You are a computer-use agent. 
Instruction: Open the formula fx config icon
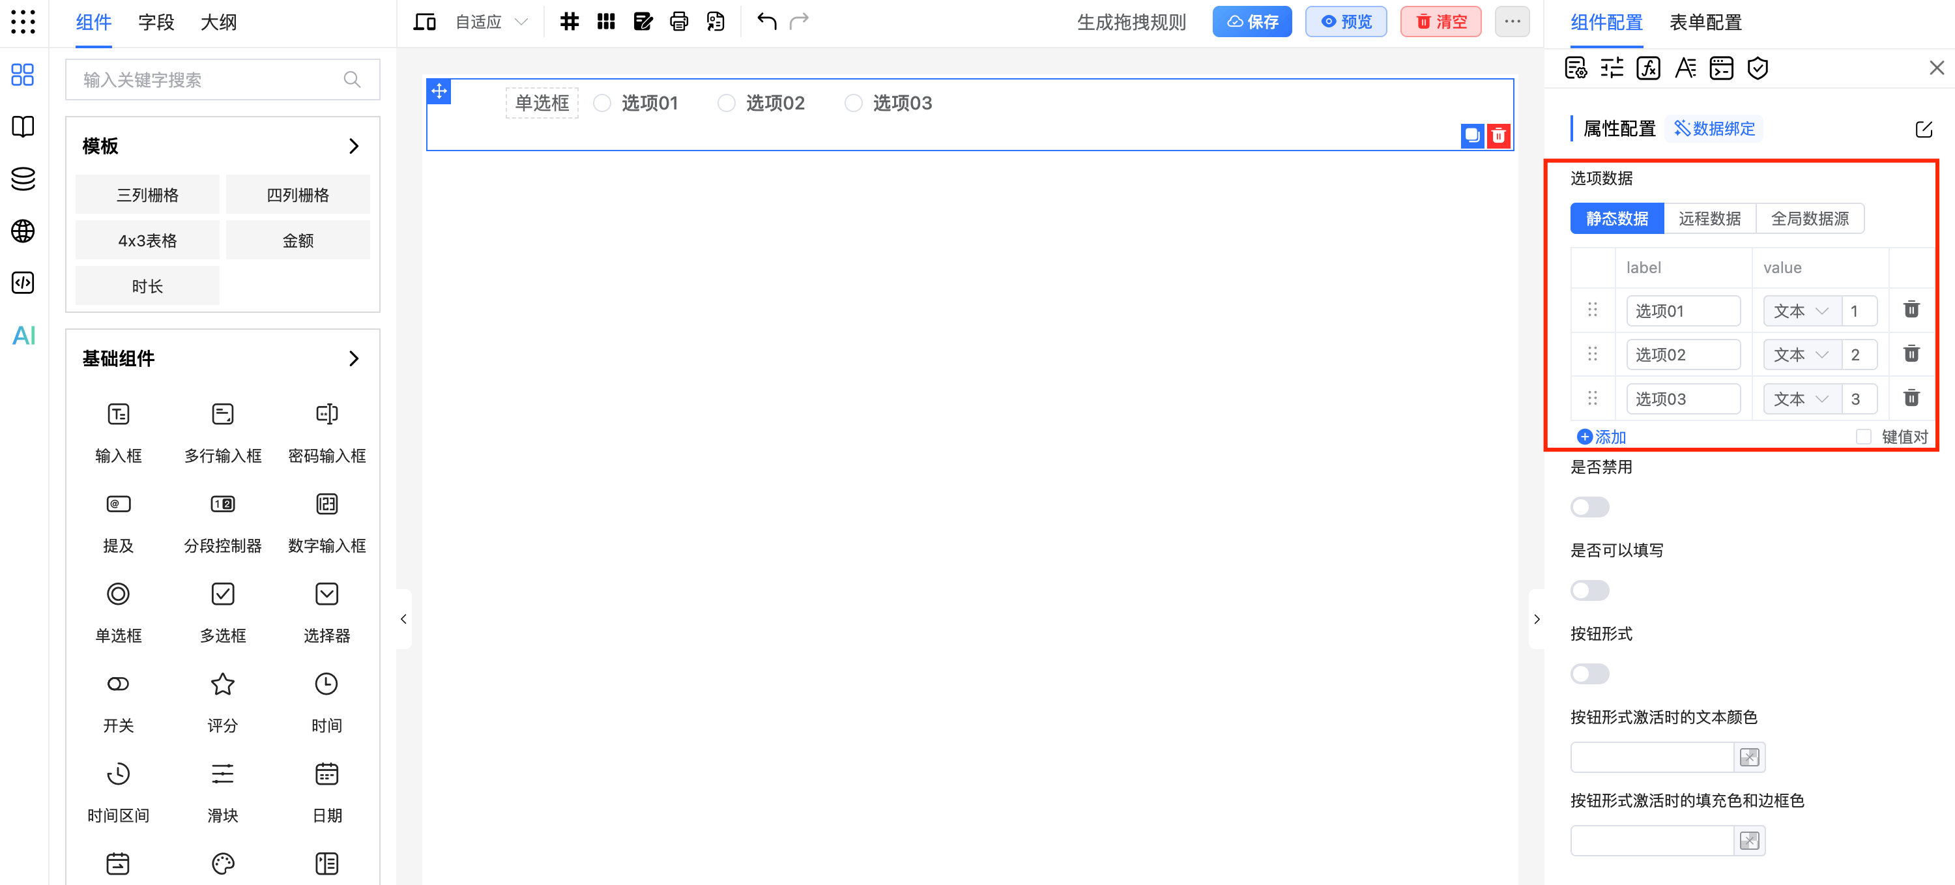(x=1647, y=68)
